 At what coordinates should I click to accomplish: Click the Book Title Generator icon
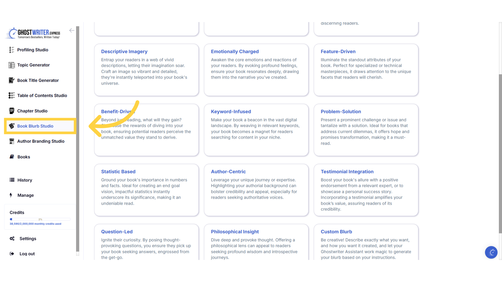coord(12,80)
